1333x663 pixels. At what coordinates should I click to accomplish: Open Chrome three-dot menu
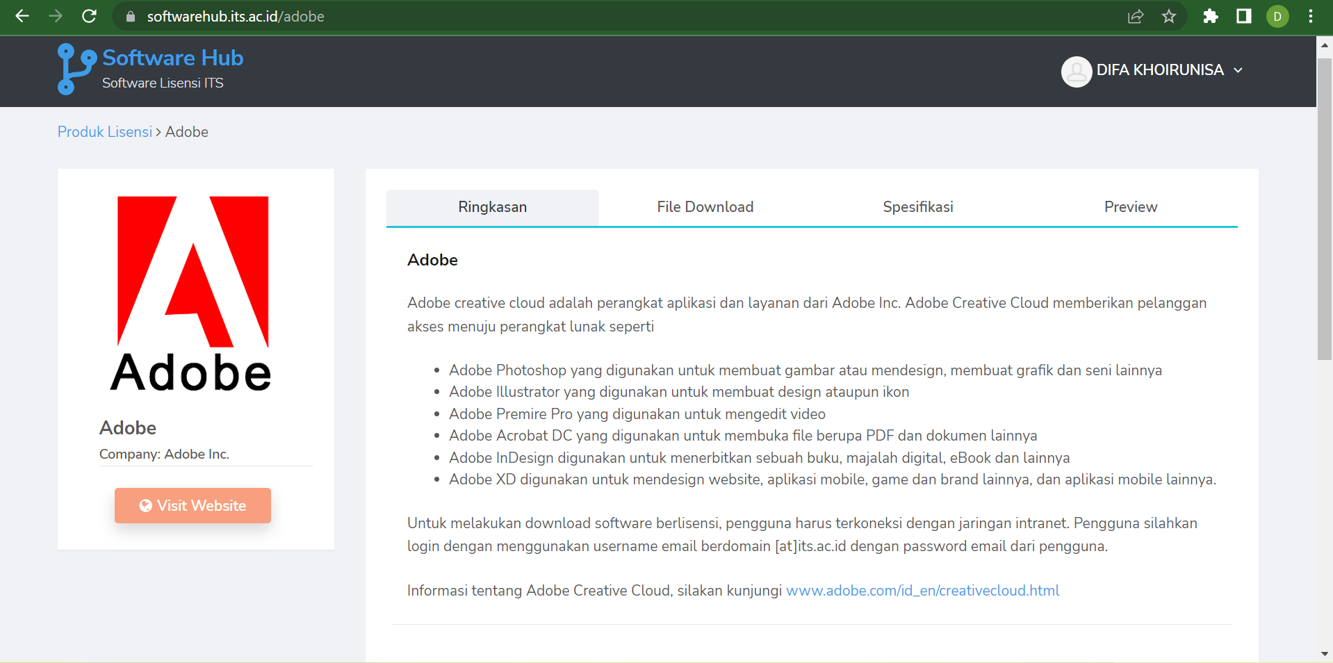(1310, 16)
